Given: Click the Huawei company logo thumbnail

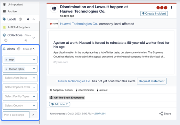Looking at the screenshot, I should (x=54, y=24).
